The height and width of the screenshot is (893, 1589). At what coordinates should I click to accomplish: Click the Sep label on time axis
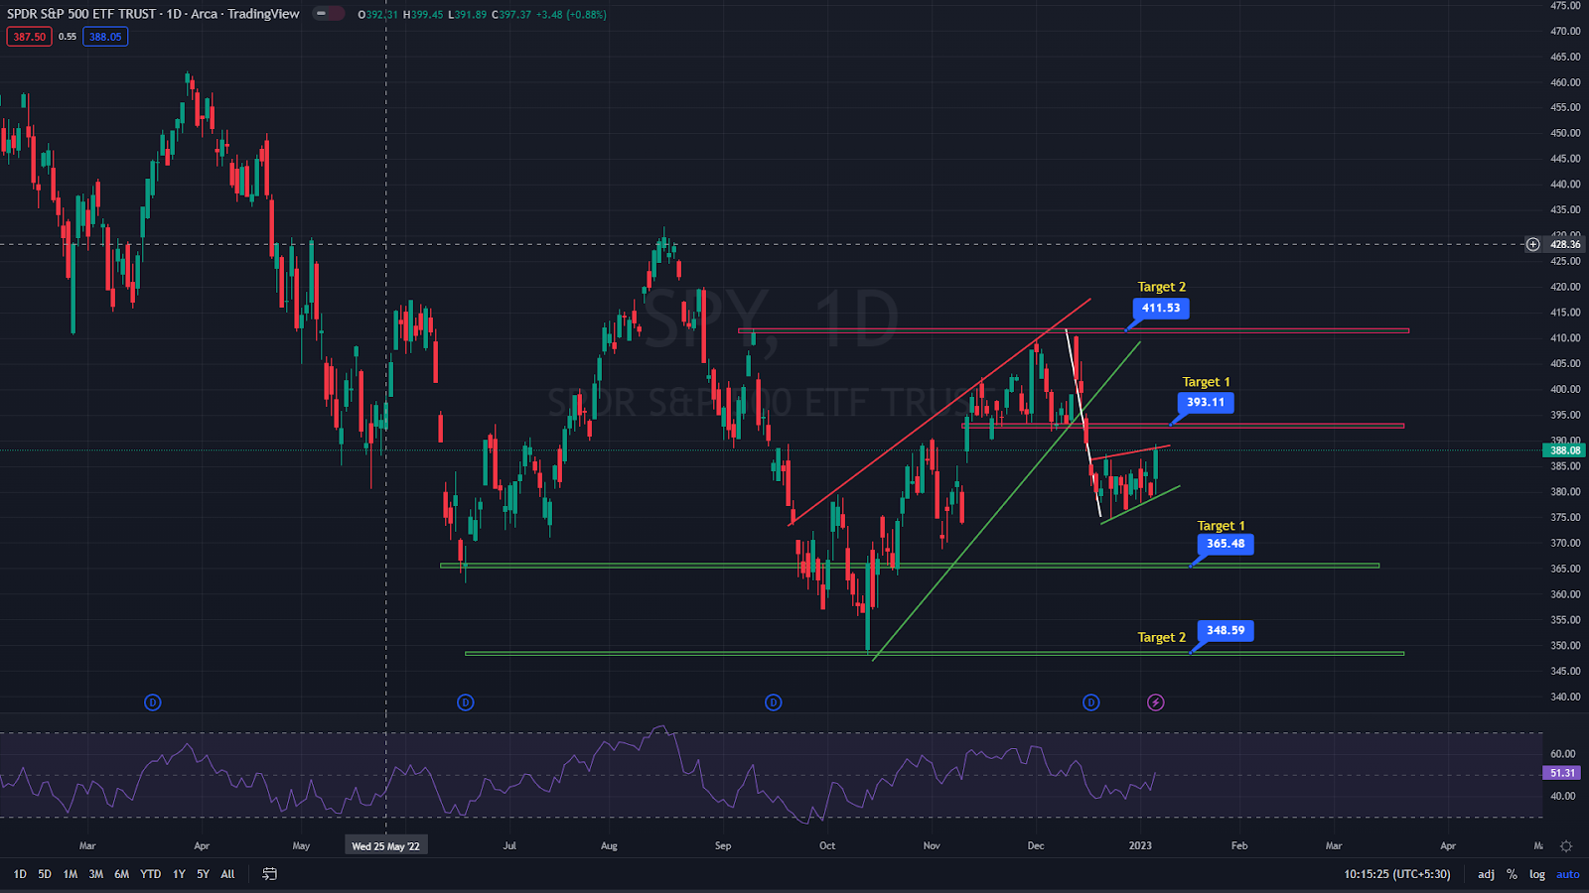[x=723, y=846]
